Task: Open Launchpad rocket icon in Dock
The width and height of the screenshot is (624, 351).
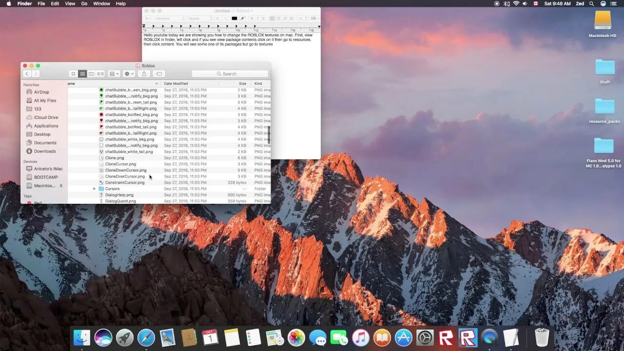Action: click(125, 337)
